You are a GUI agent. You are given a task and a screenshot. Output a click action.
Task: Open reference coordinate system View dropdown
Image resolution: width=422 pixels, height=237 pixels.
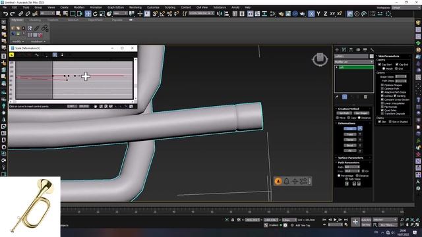click(x=120, y=13)
